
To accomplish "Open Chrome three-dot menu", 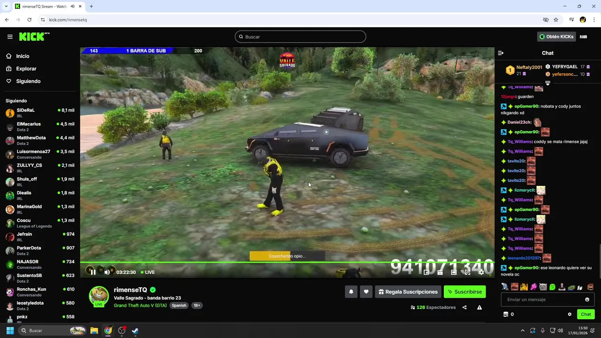I will coord(594,20).
